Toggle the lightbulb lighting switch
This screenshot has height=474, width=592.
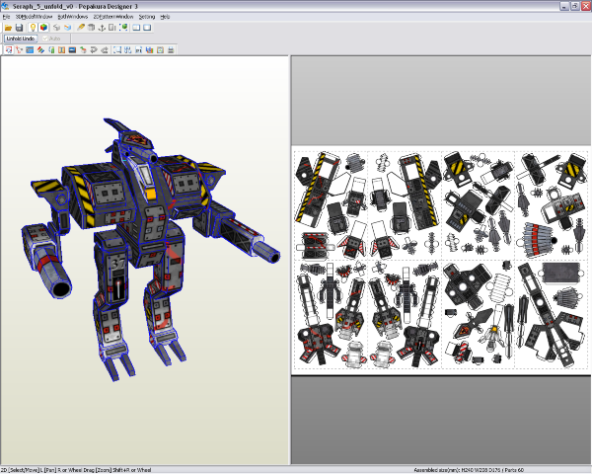click(x=33, y=28)
